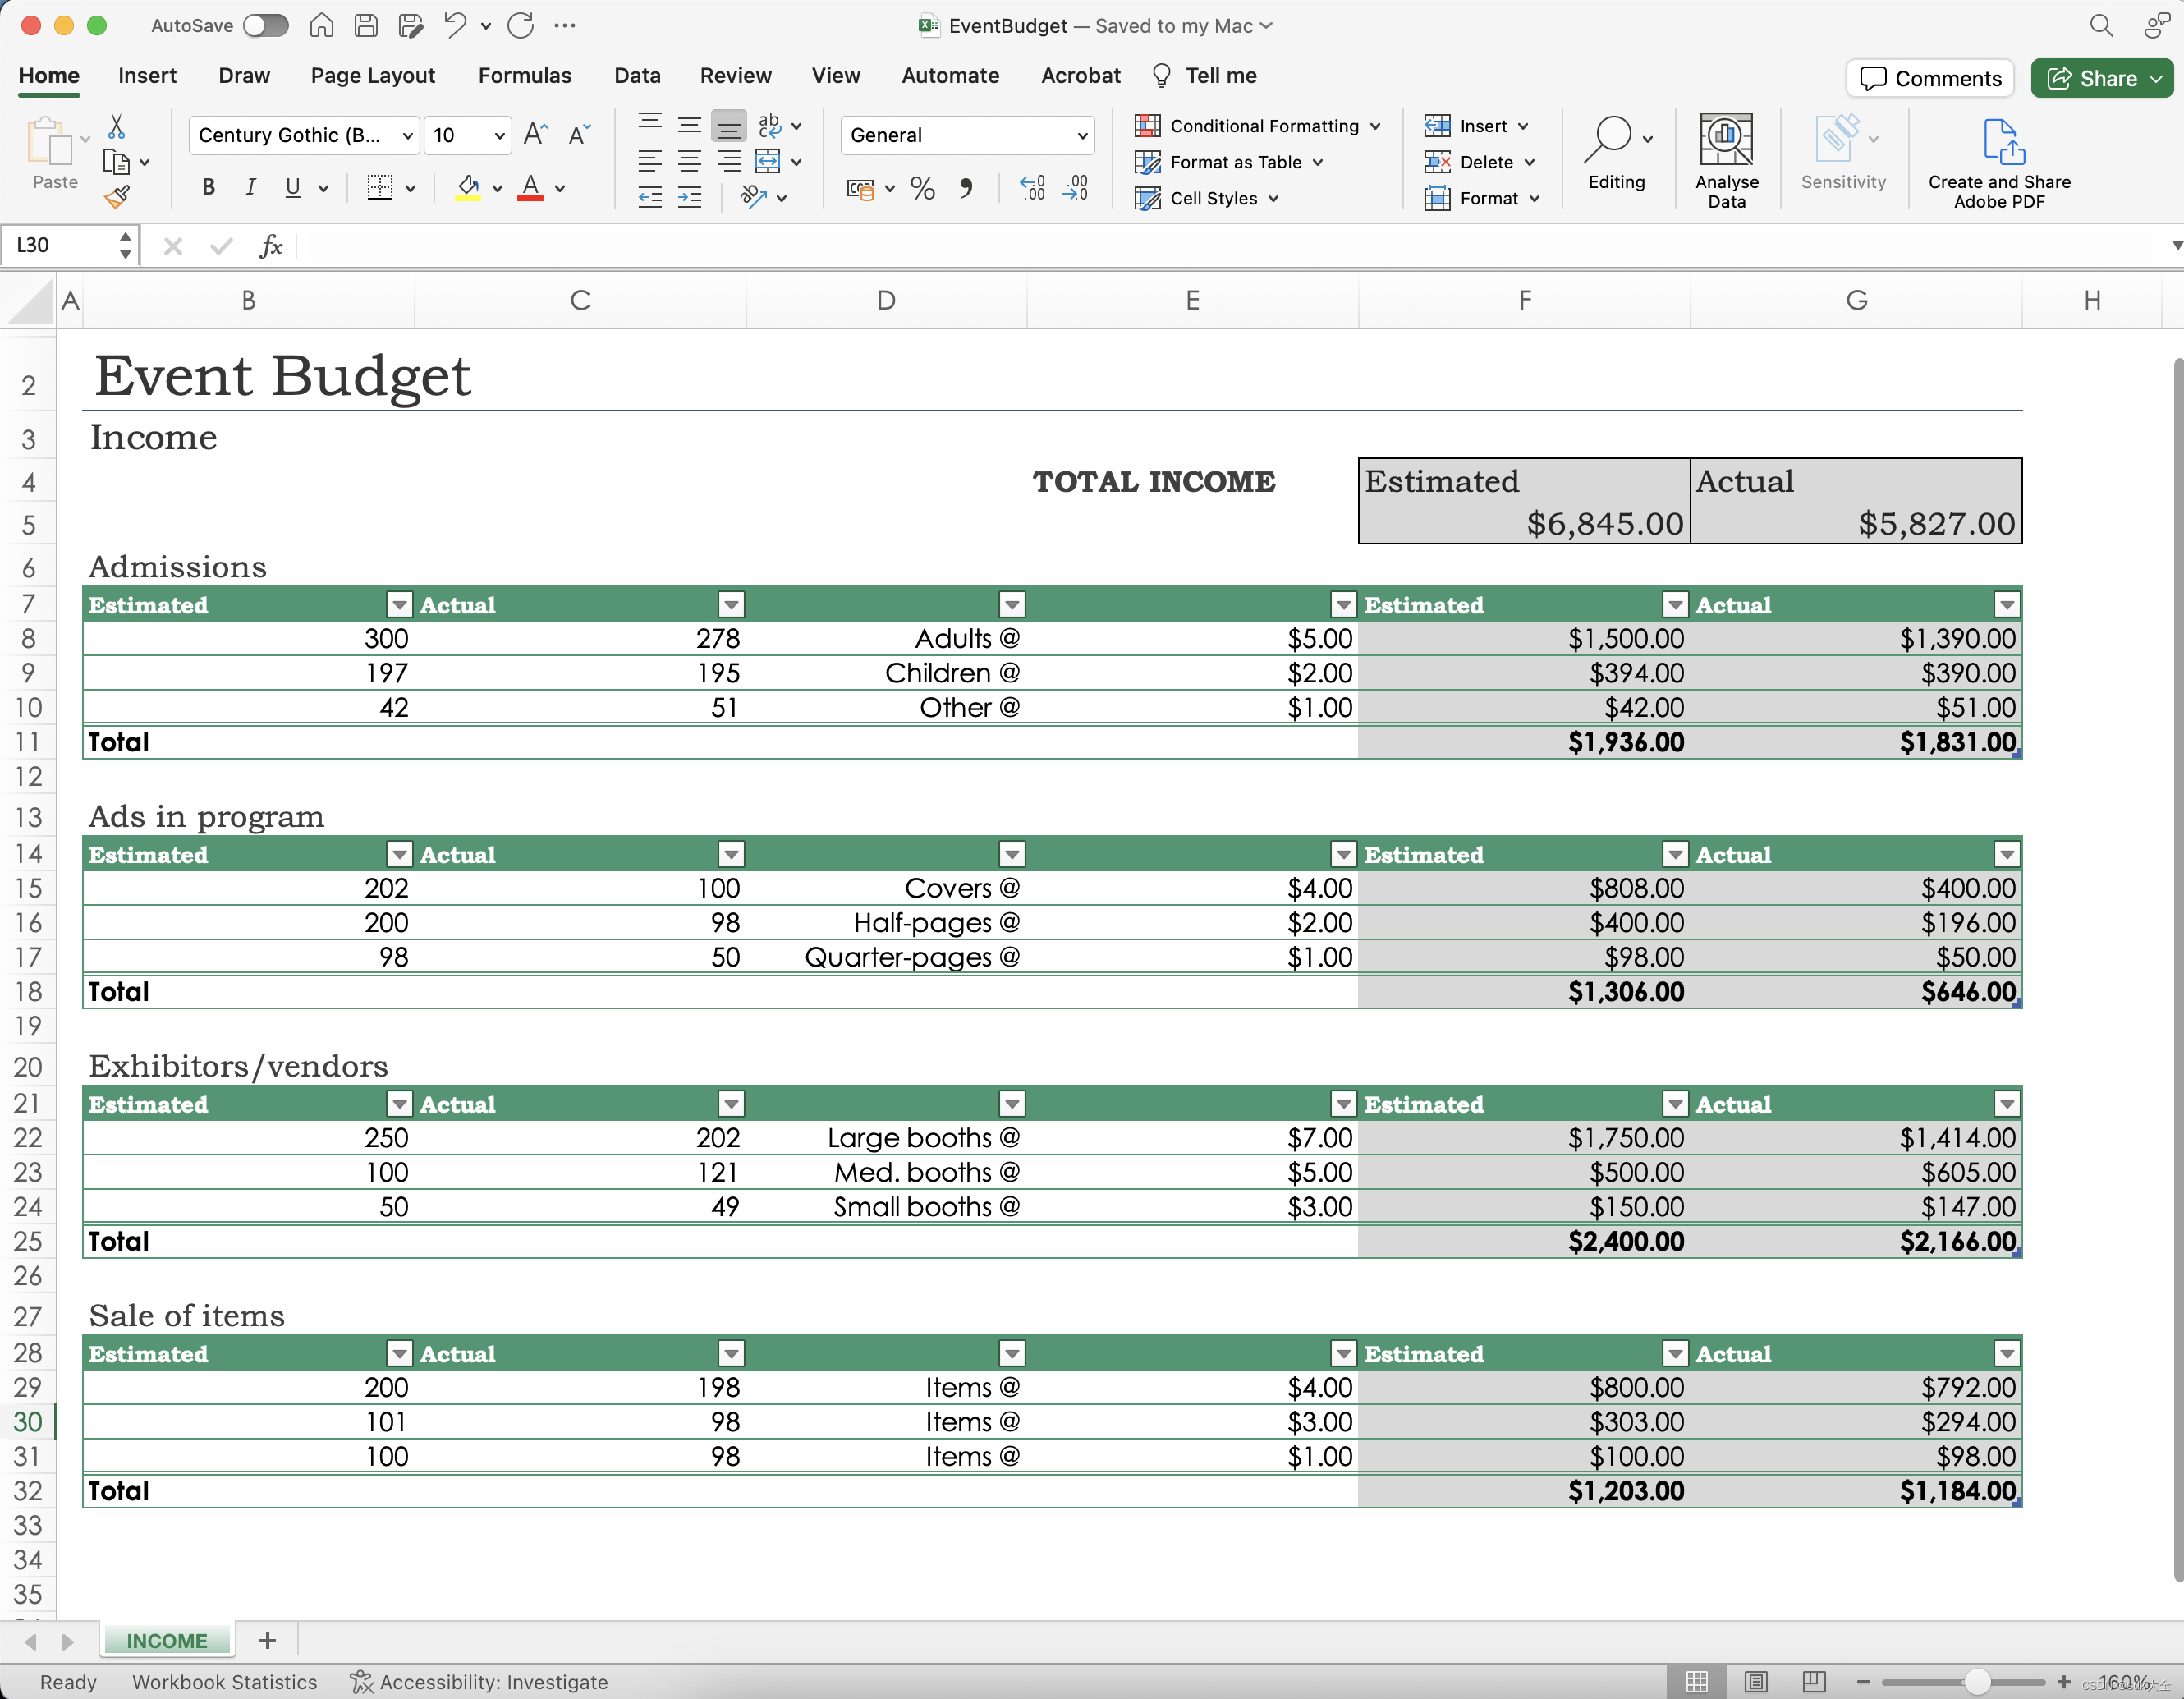This screenshot has width=2184, height=1699.
Task: Open the Comments pane button
Action: [x=1930, y=78]
